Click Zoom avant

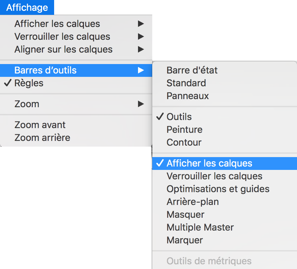[40, 125]
